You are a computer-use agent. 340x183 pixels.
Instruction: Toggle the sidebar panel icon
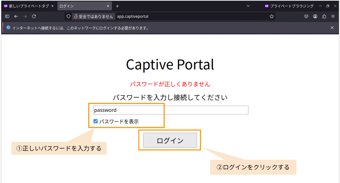(7, 16)
